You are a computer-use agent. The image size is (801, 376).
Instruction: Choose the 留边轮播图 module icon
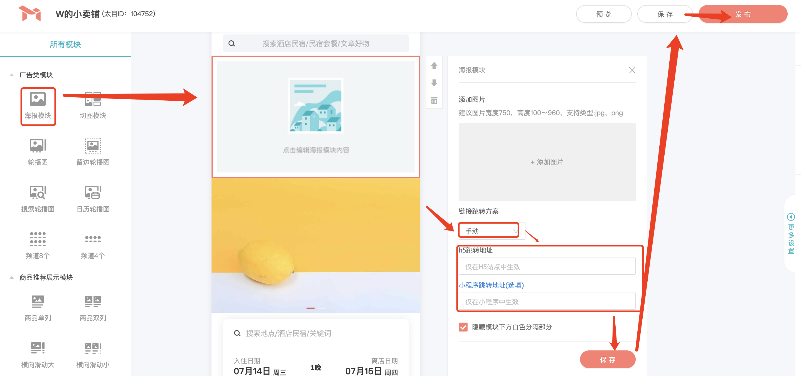click(93, 145)
